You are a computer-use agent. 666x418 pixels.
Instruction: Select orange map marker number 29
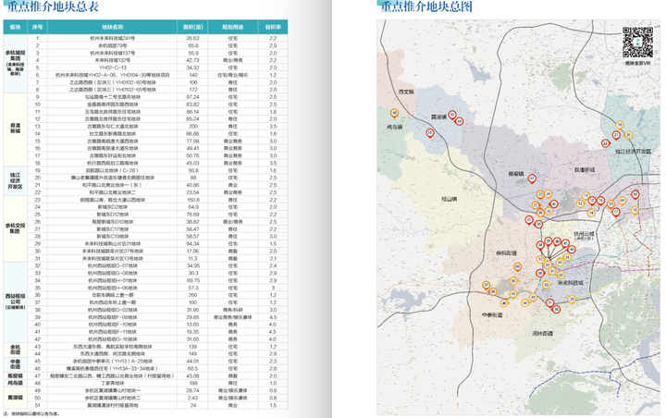pos(572,300)
